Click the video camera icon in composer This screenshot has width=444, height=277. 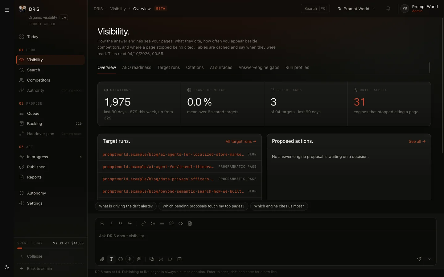(170, 259)
